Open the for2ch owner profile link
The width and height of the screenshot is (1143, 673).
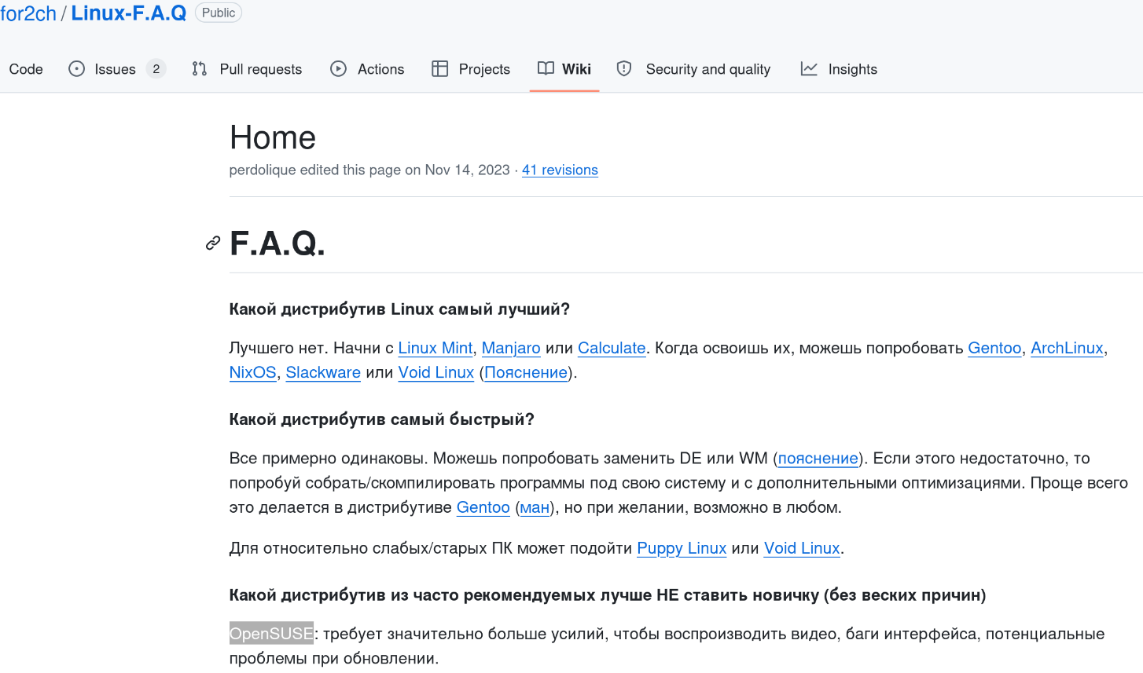(28, 13)
